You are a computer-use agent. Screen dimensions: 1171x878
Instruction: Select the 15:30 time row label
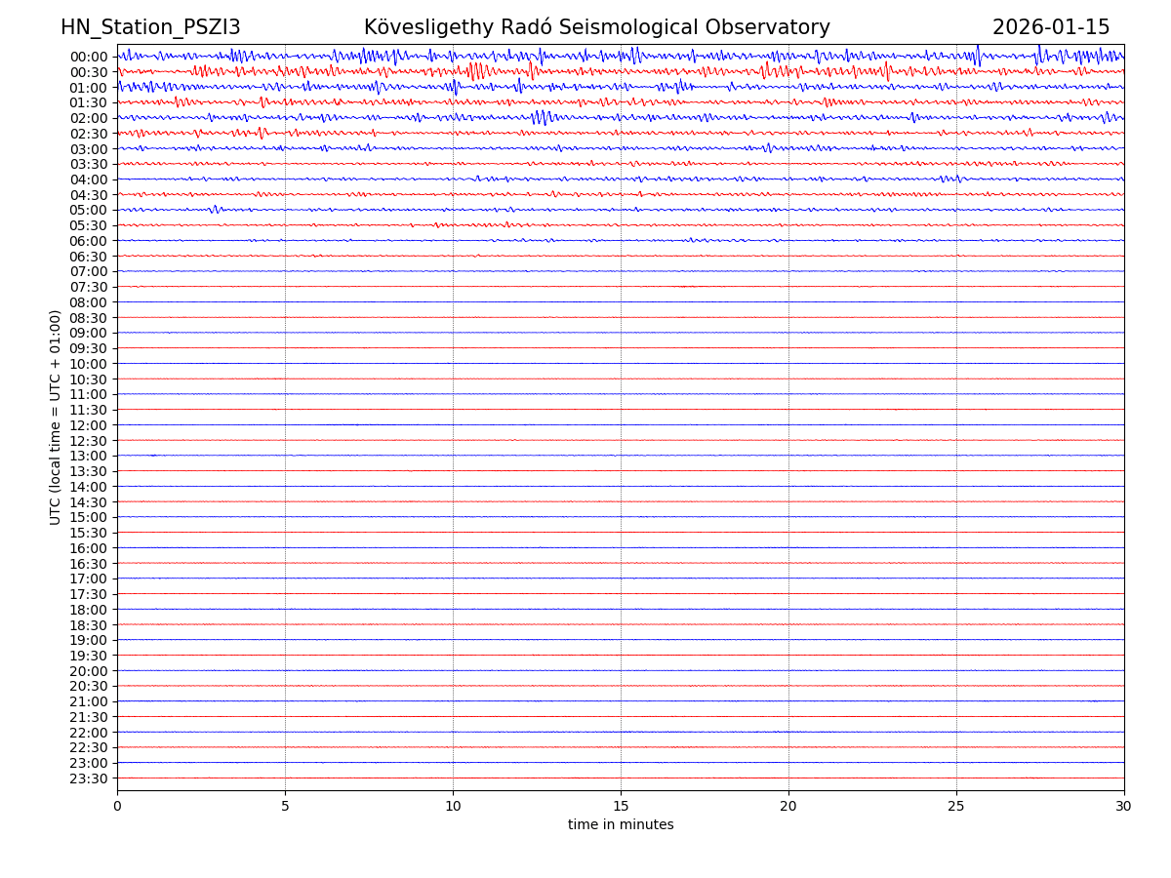point(88,533)
